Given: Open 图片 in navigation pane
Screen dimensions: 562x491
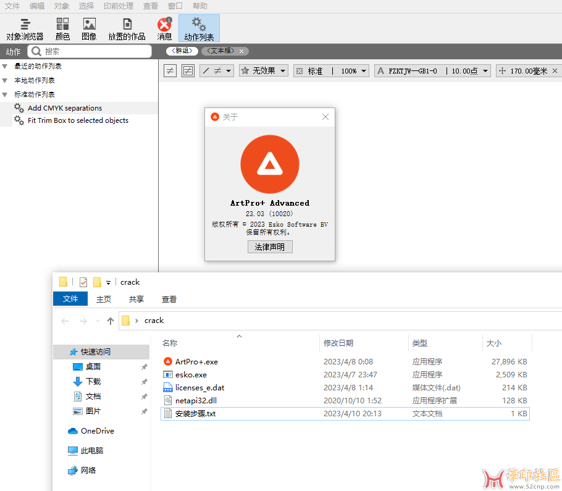Looking at the screenshot, I should point(93,411).
